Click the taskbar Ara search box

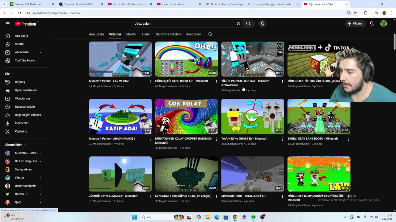(x=162, y=217)
